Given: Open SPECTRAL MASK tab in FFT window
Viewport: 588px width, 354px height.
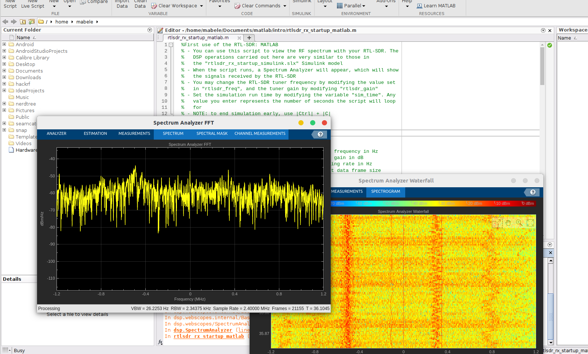Looking at the screenshot, I should click(x=212, y=134).
